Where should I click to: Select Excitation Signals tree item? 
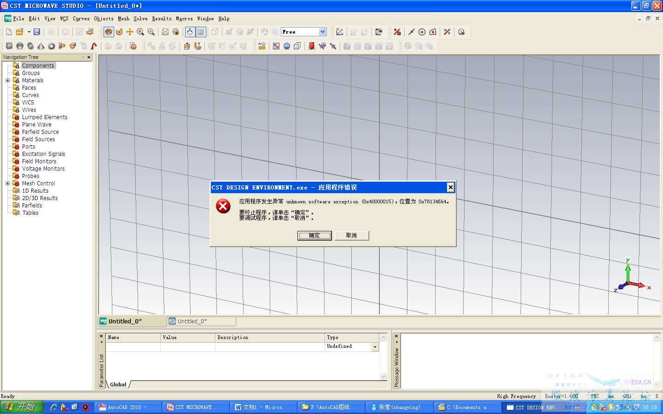[44, 154]
